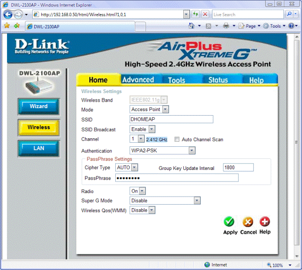The height and width of the screenshot is (270, 302).
Task: Select the DWL-2100AP browser tab
Action: tap(80, 27)
